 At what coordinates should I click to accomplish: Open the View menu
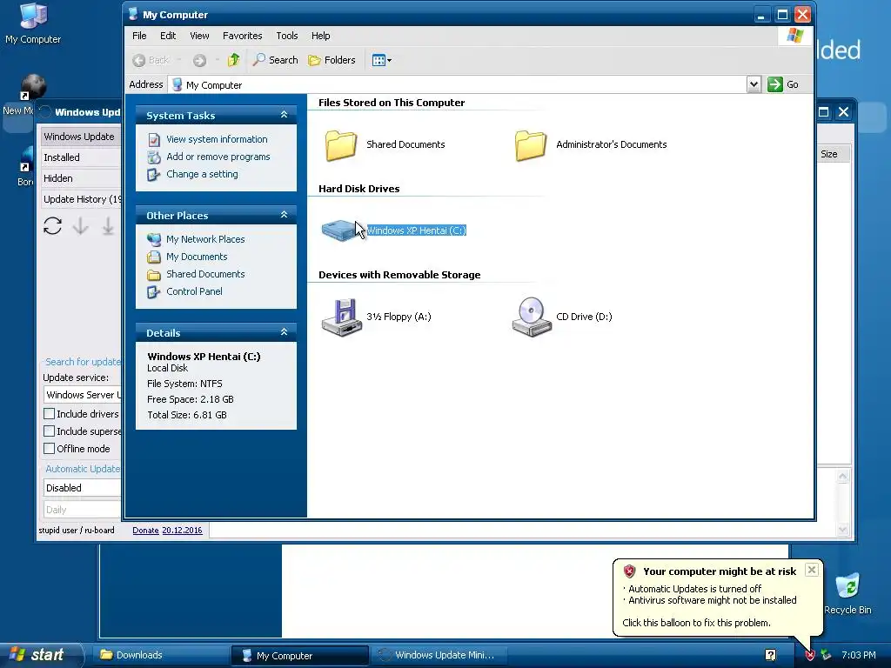199,36
